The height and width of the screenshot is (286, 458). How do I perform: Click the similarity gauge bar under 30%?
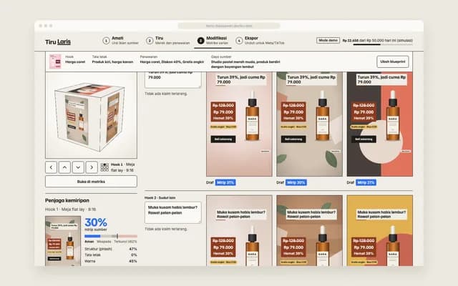tap(111, 236)
